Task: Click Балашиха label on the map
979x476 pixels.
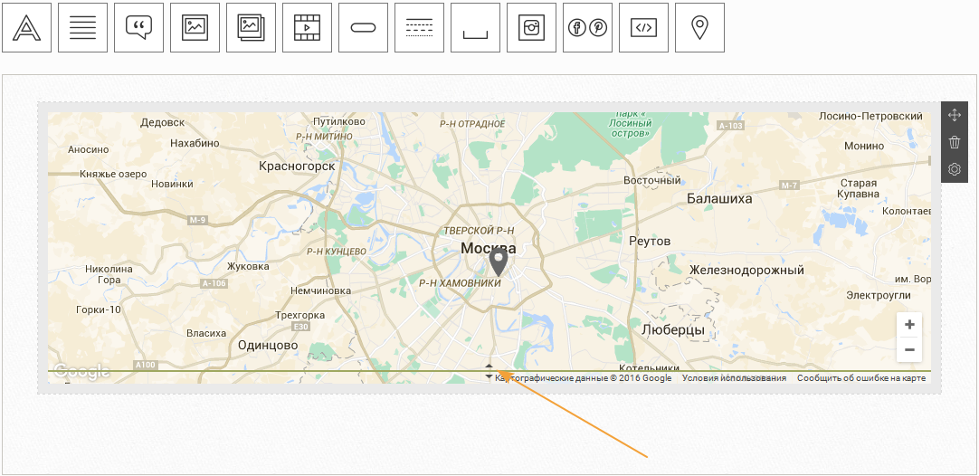Action: tap(719, 199)
